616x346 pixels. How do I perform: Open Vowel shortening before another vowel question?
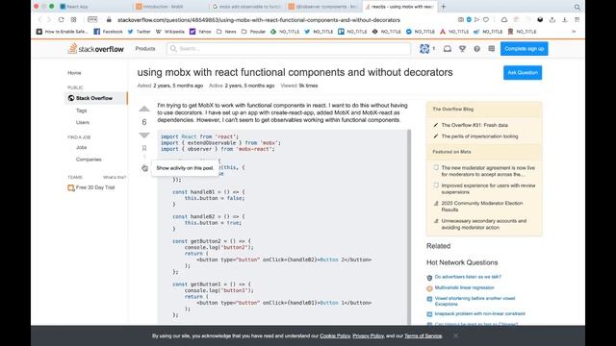click(475, 301)
